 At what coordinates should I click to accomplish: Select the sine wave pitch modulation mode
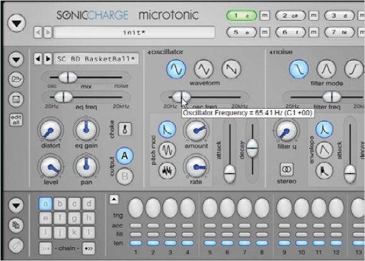[167, 150]
